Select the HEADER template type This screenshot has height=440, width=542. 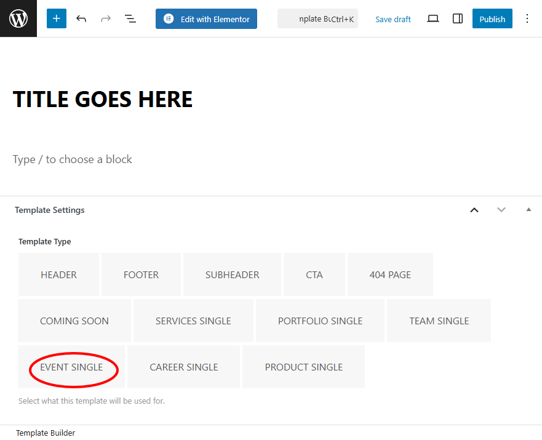pos(58,274)
